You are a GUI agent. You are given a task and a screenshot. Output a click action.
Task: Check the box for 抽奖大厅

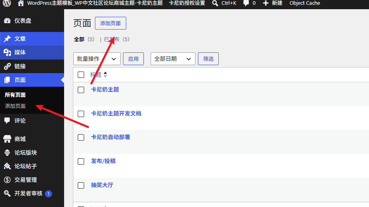tap(81, 185)
